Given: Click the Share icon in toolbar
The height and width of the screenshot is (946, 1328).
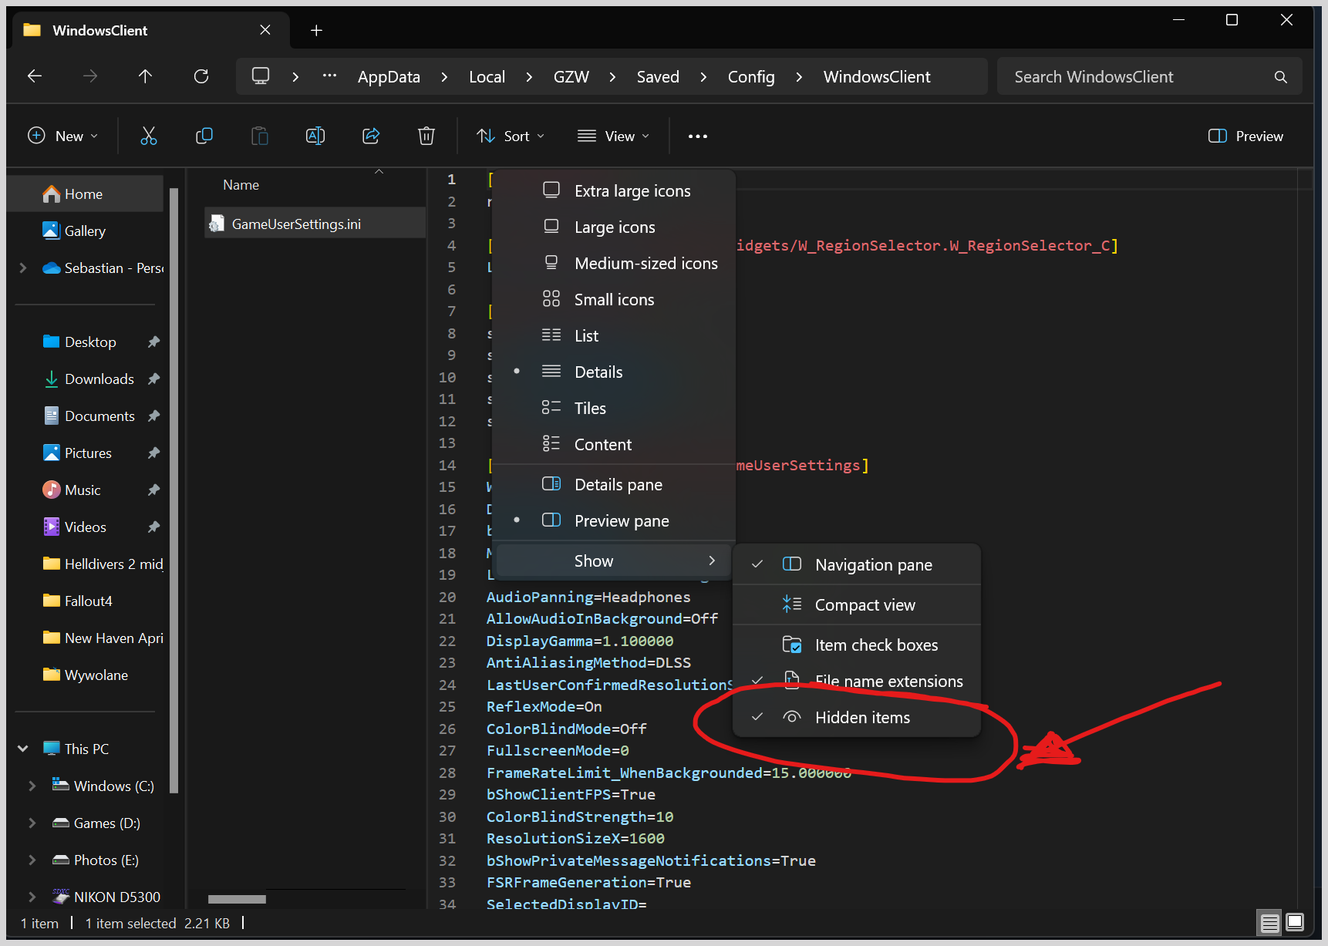Looking at the screenshot, I should pos(371,136).
